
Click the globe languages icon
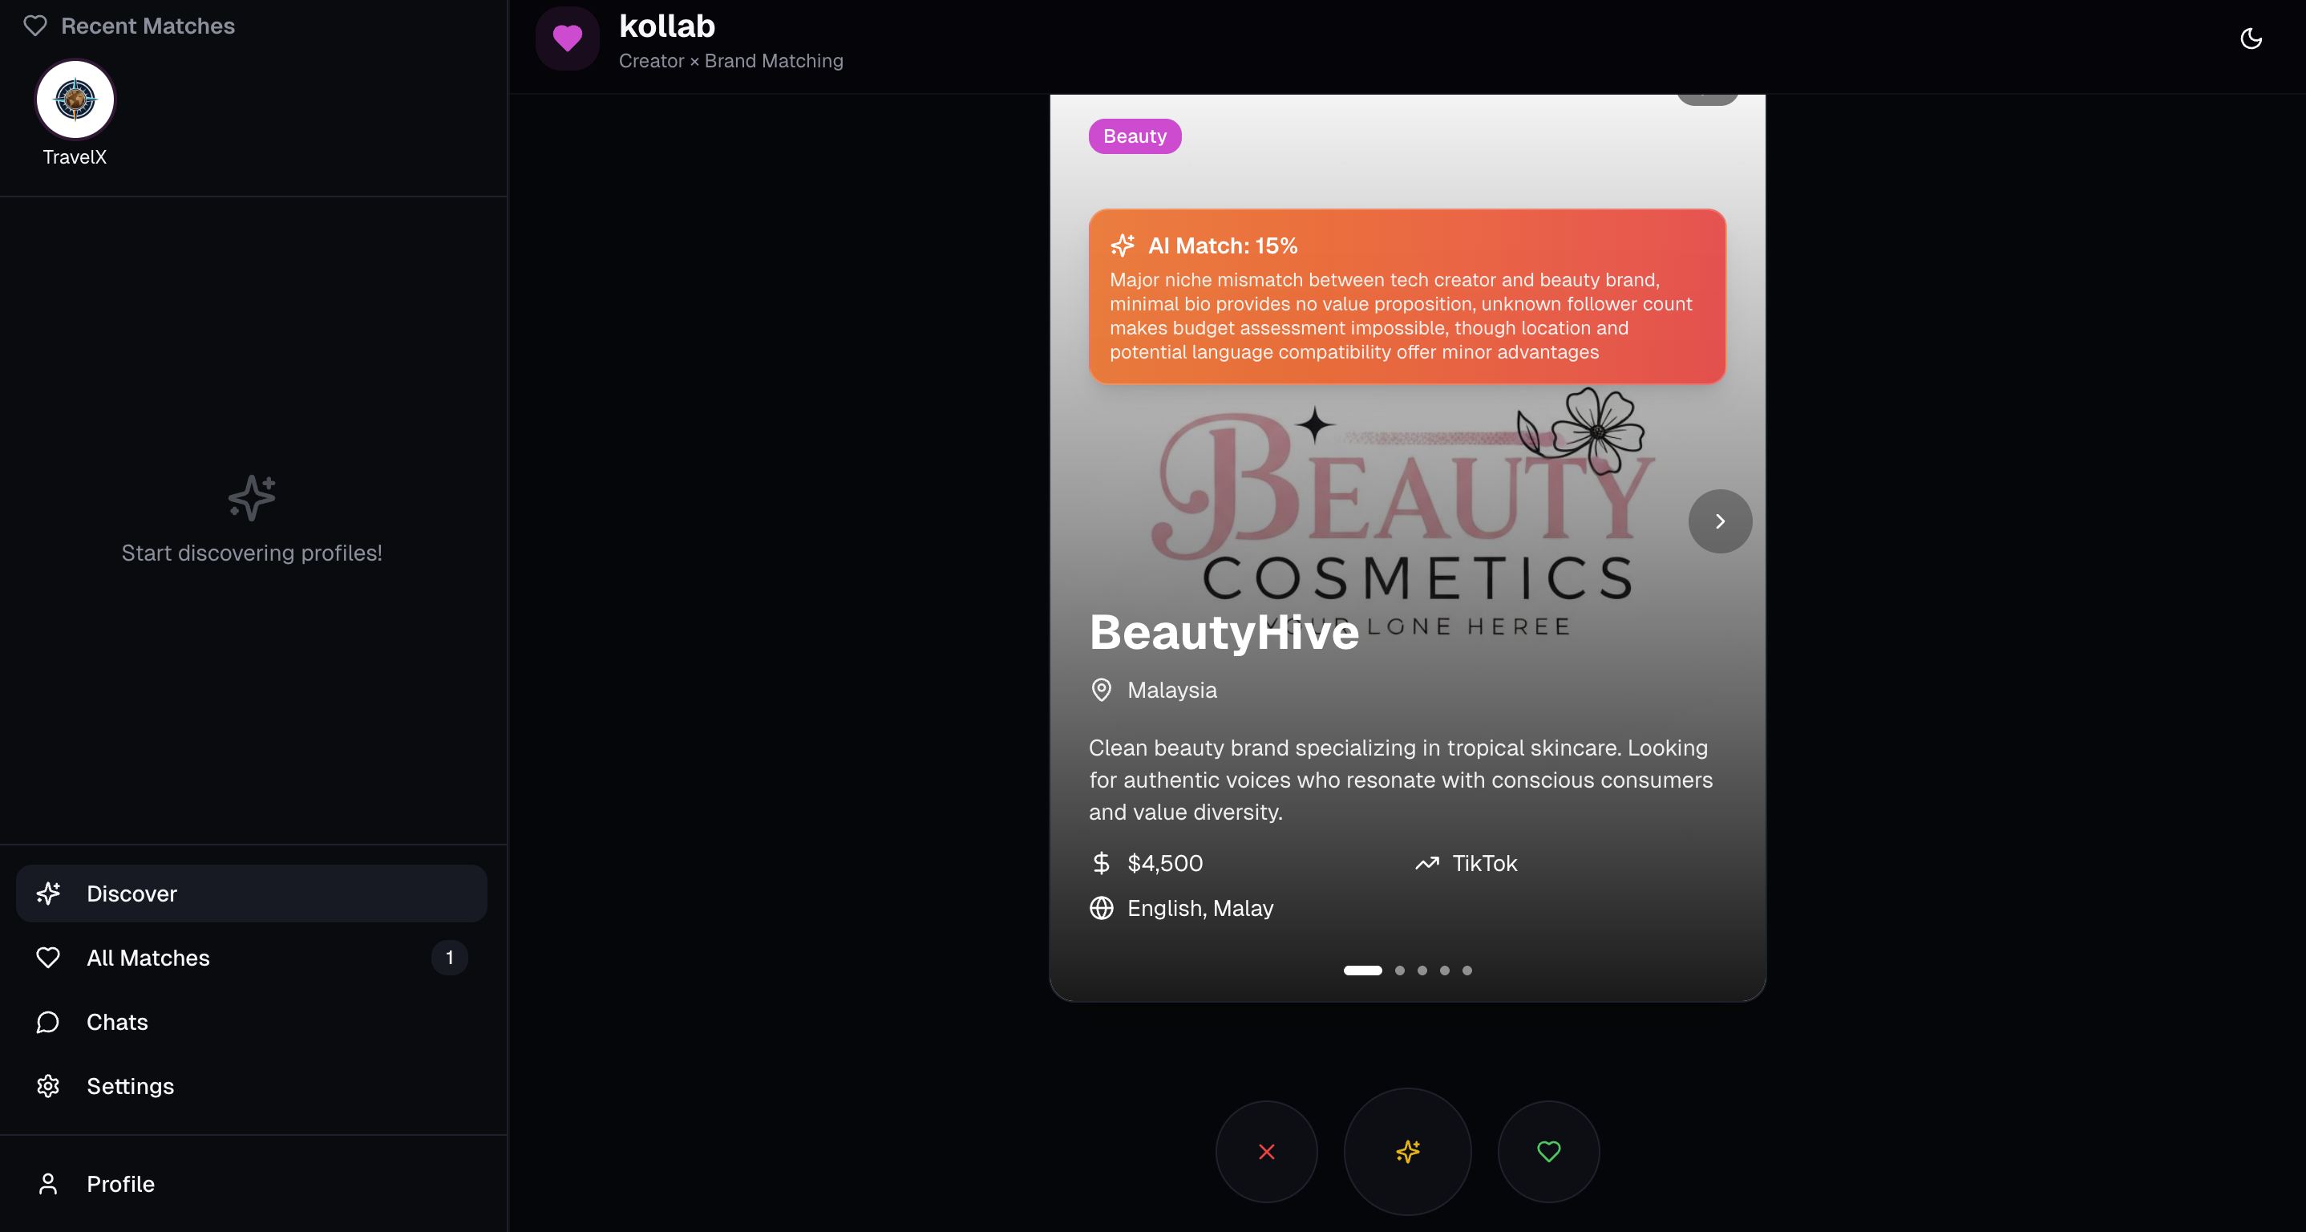point(1101,908)
